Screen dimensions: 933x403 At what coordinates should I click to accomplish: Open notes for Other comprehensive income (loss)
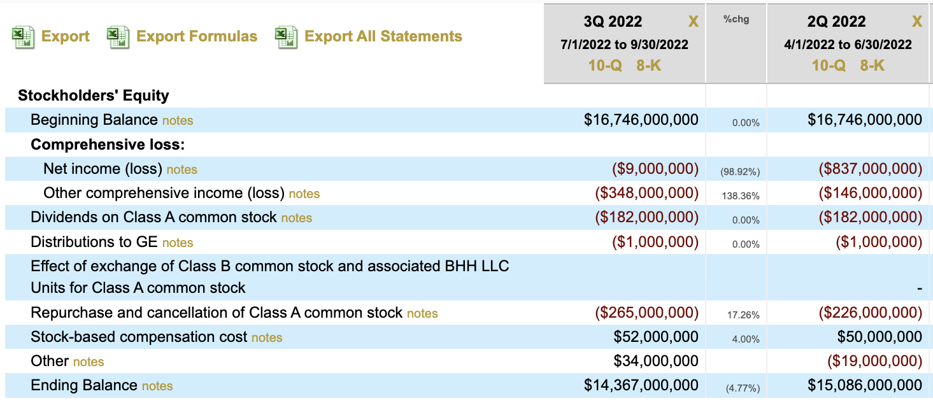click(x=304, y=194)
